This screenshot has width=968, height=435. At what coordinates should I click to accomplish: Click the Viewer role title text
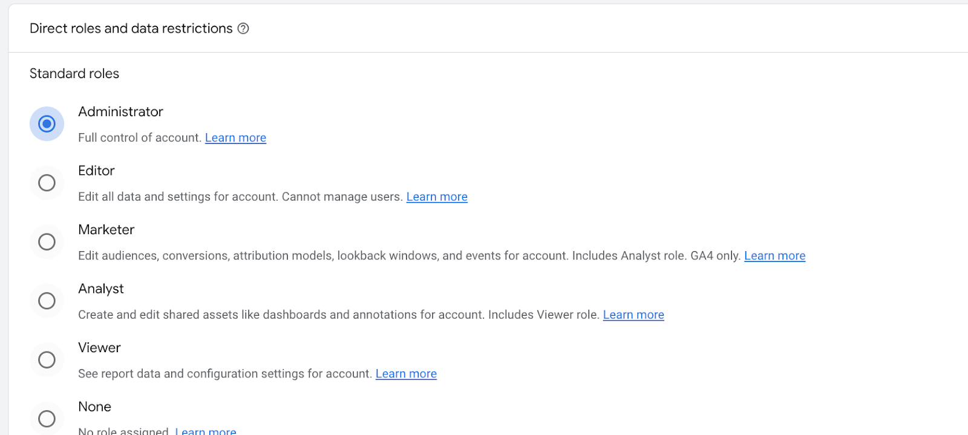(x=99, y=348)
